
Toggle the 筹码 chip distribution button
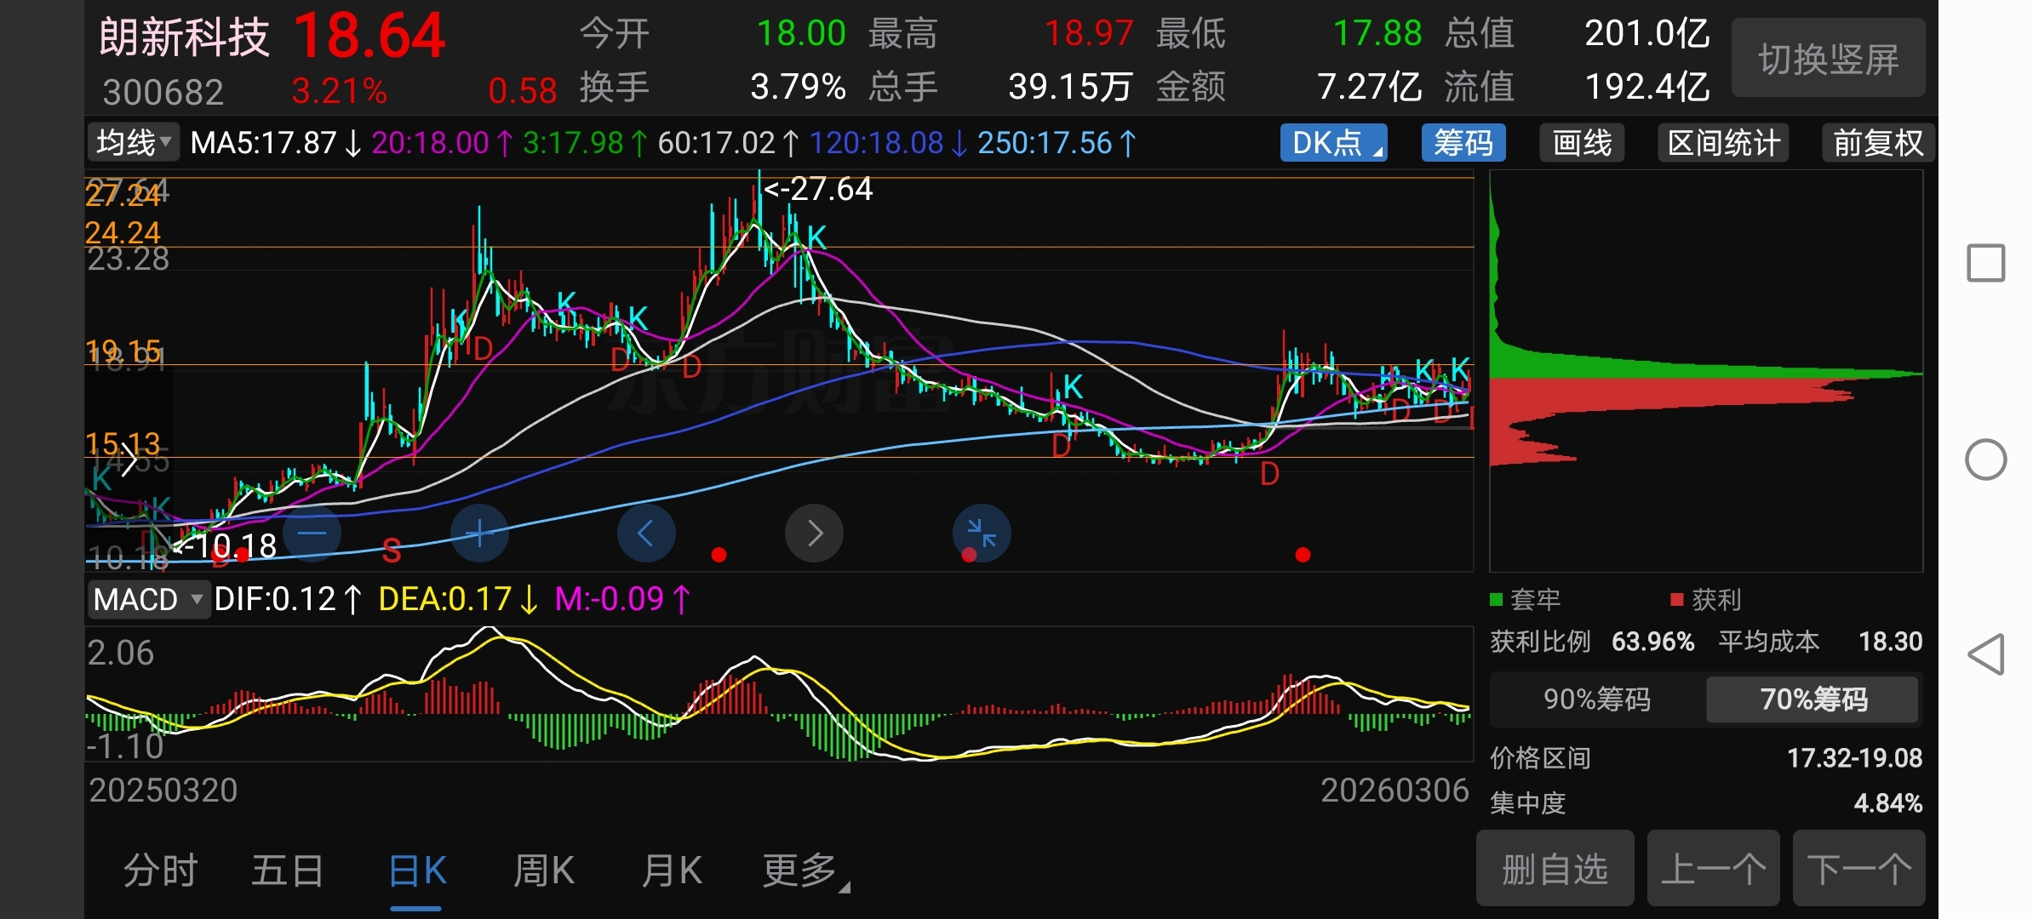1463,143
